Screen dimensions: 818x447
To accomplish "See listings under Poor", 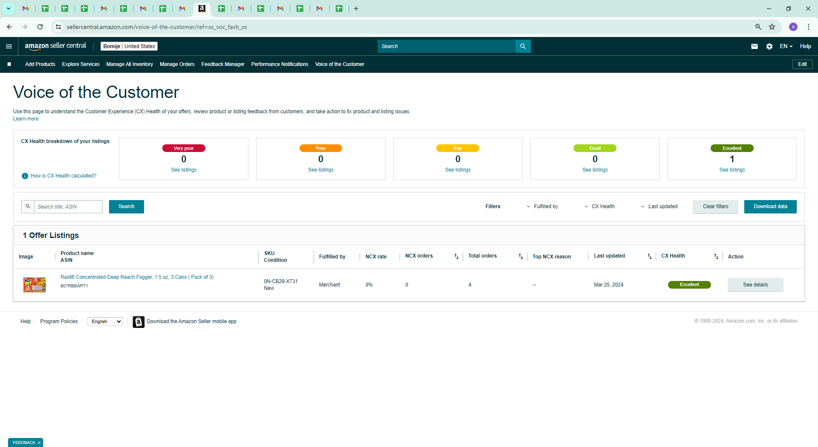I will click(321, 170).
